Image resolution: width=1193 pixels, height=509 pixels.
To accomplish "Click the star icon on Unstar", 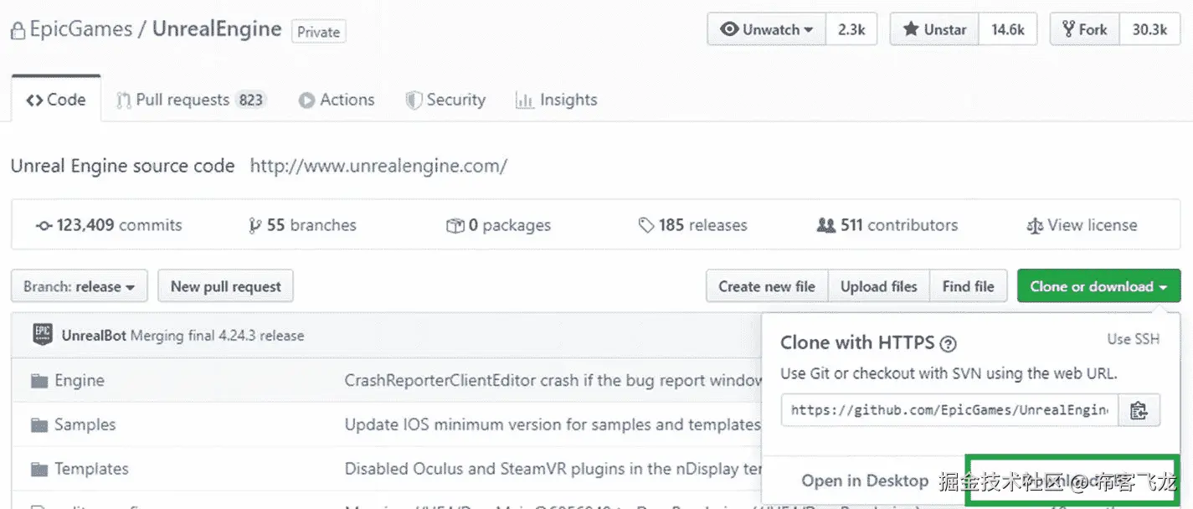I will (911, 29).
